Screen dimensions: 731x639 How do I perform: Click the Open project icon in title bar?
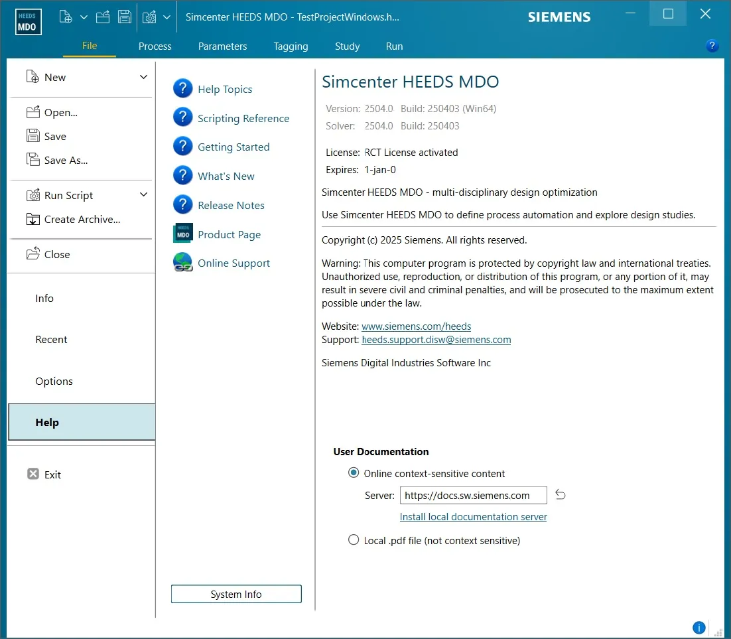click(x=103, y=17)
